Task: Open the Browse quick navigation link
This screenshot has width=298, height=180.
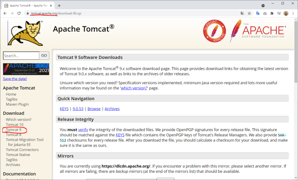Action: (x=94, y=109)
